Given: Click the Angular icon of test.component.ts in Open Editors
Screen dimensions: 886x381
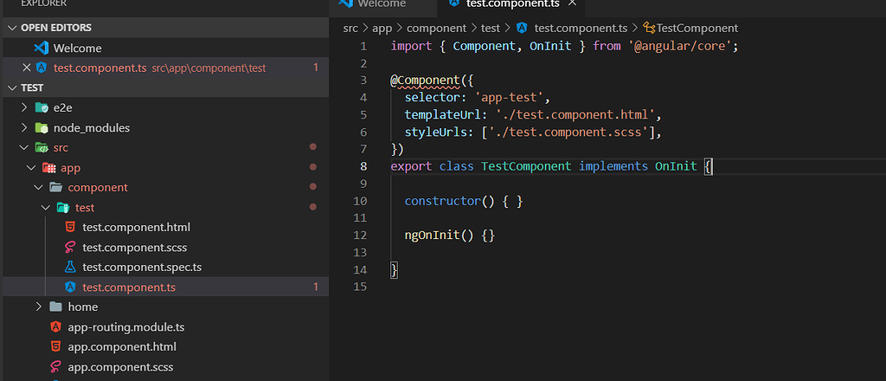Looking at the screenshot, I should [41, 68].
